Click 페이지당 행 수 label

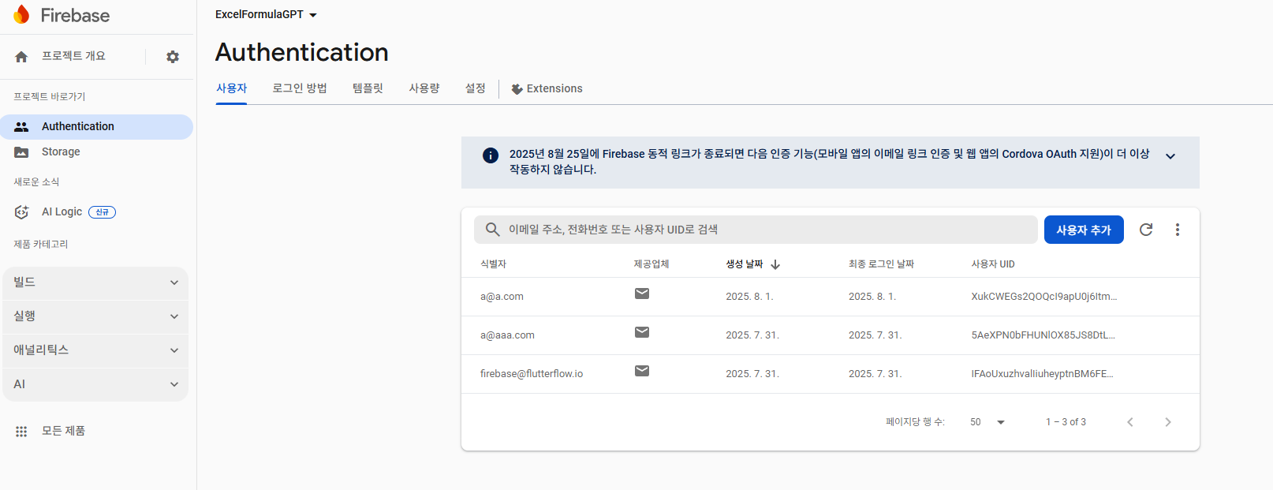click(x=915, y=422)
